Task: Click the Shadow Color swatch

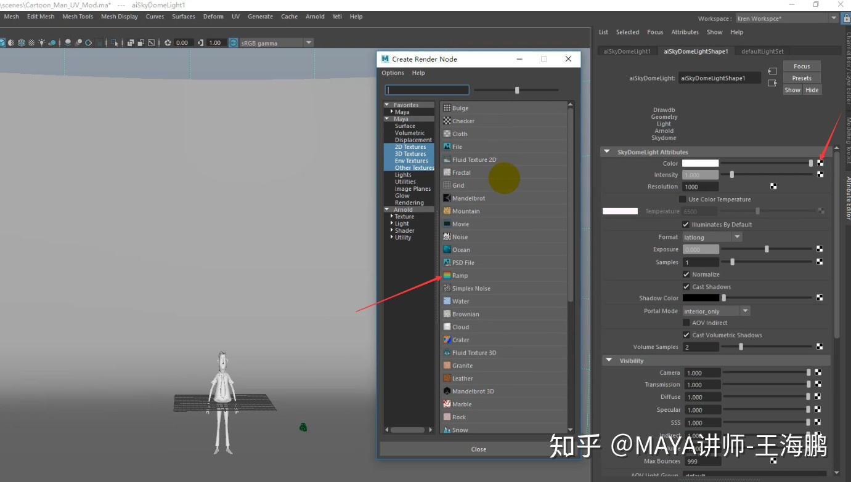Action: pyautogui.click(x=701, y=298)
